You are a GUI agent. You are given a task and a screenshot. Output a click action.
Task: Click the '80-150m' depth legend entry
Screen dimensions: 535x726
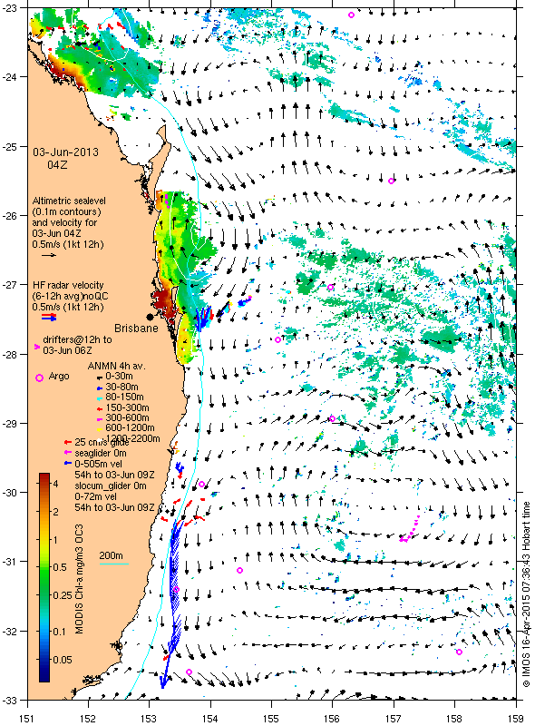pyautogui.click(x=124, y=397)
